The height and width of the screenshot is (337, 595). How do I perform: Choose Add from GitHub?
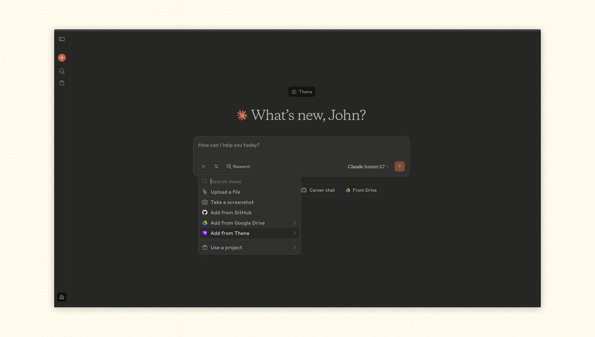tap(250, 212)
